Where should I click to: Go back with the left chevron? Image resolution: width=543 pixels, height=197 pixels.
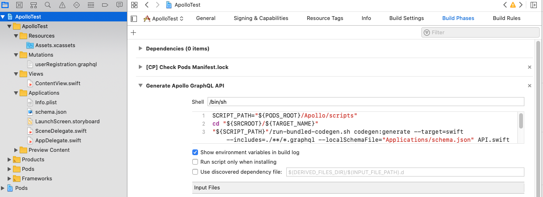pos(147,5)
